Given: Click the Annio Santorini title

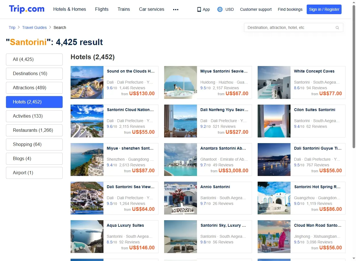Looking at the screenshot, I should (x=215, y=187).
